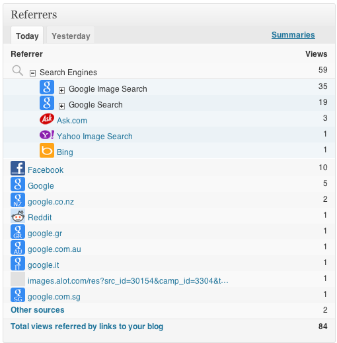This screenshot has height=343, width=337.
Task: Click the google.co.nz NZ icon
Action: [18, 200]
